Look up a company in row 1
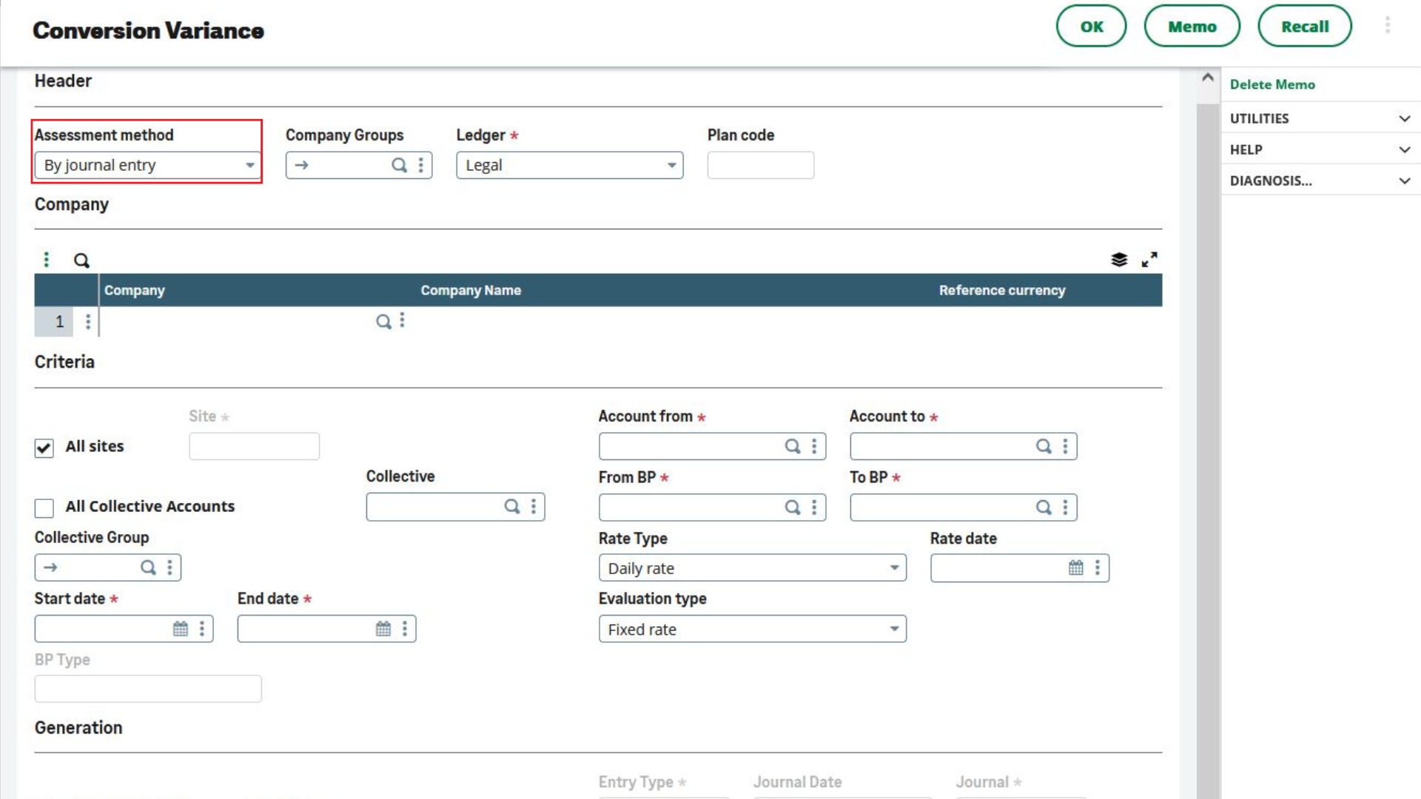The width and height of the screenshot is (1421, 799). click(x=383, y=321)
